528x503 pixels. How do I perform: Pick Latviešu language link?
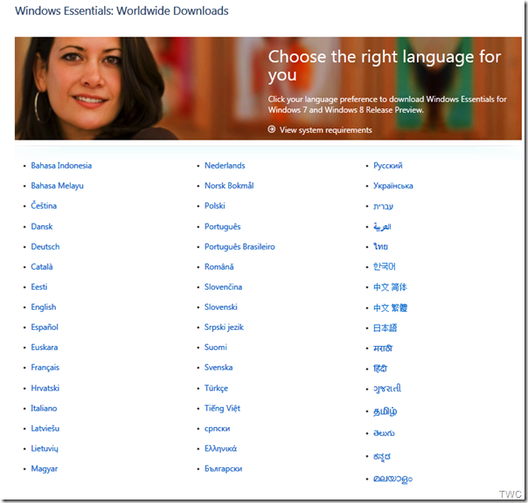pyautogui.click(x=45, y=429)
